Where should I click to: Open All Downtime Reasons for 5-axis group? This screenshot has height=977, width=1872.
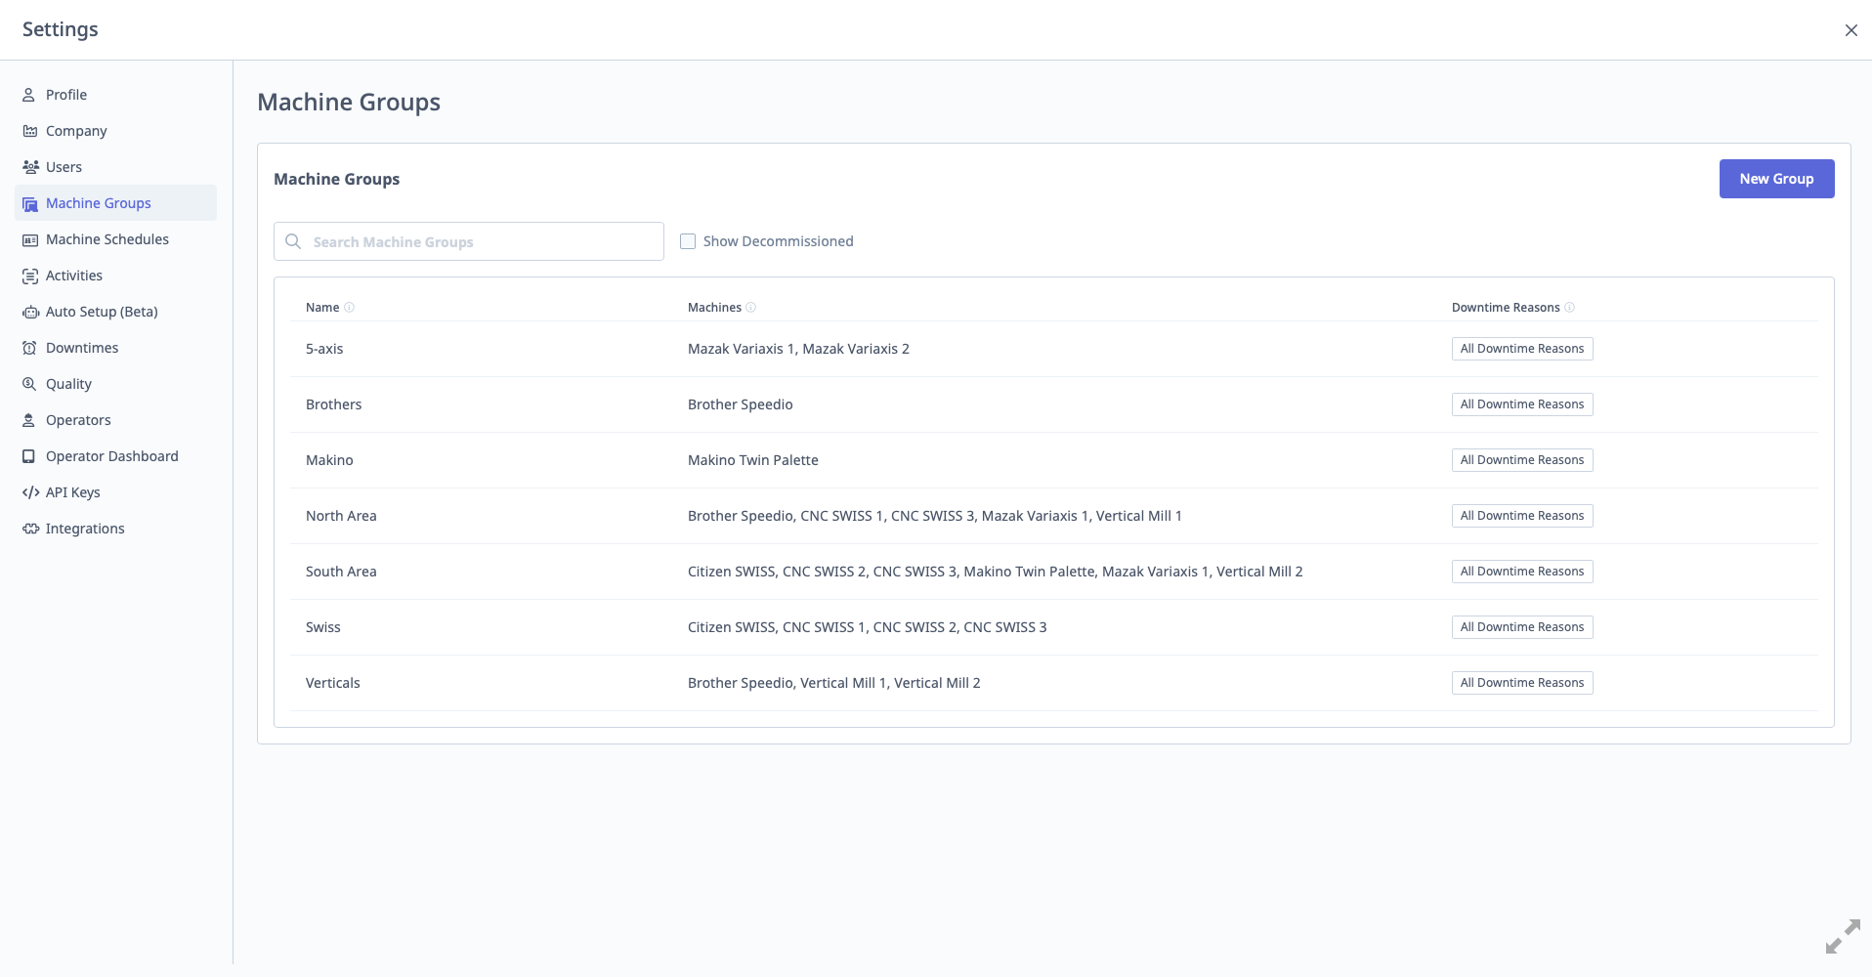1521,348
